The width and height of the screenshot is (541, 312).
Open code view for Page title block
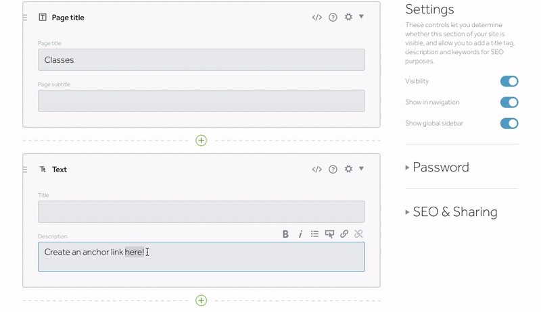tap(316, 17)
